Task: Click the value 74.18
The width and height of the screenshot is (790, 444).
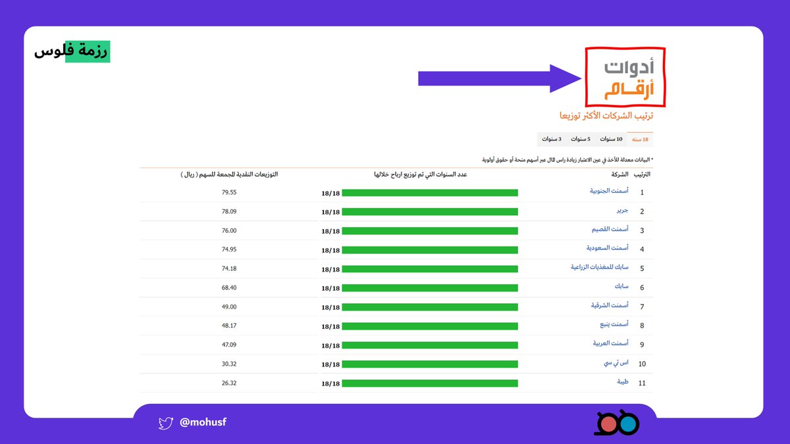Action: coord(229,268)
